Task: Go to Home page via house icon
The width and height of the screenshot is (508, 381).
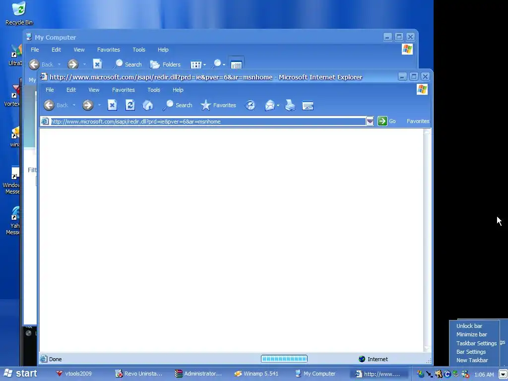Action: (x=148, y=105)
